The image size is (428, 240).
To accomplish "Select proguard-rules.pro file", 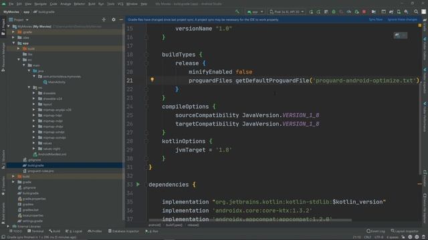I will coord(38,171).
